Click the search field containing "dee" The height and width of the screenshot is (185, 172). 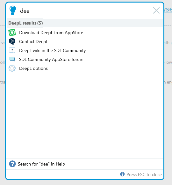[x=85, y=11]
